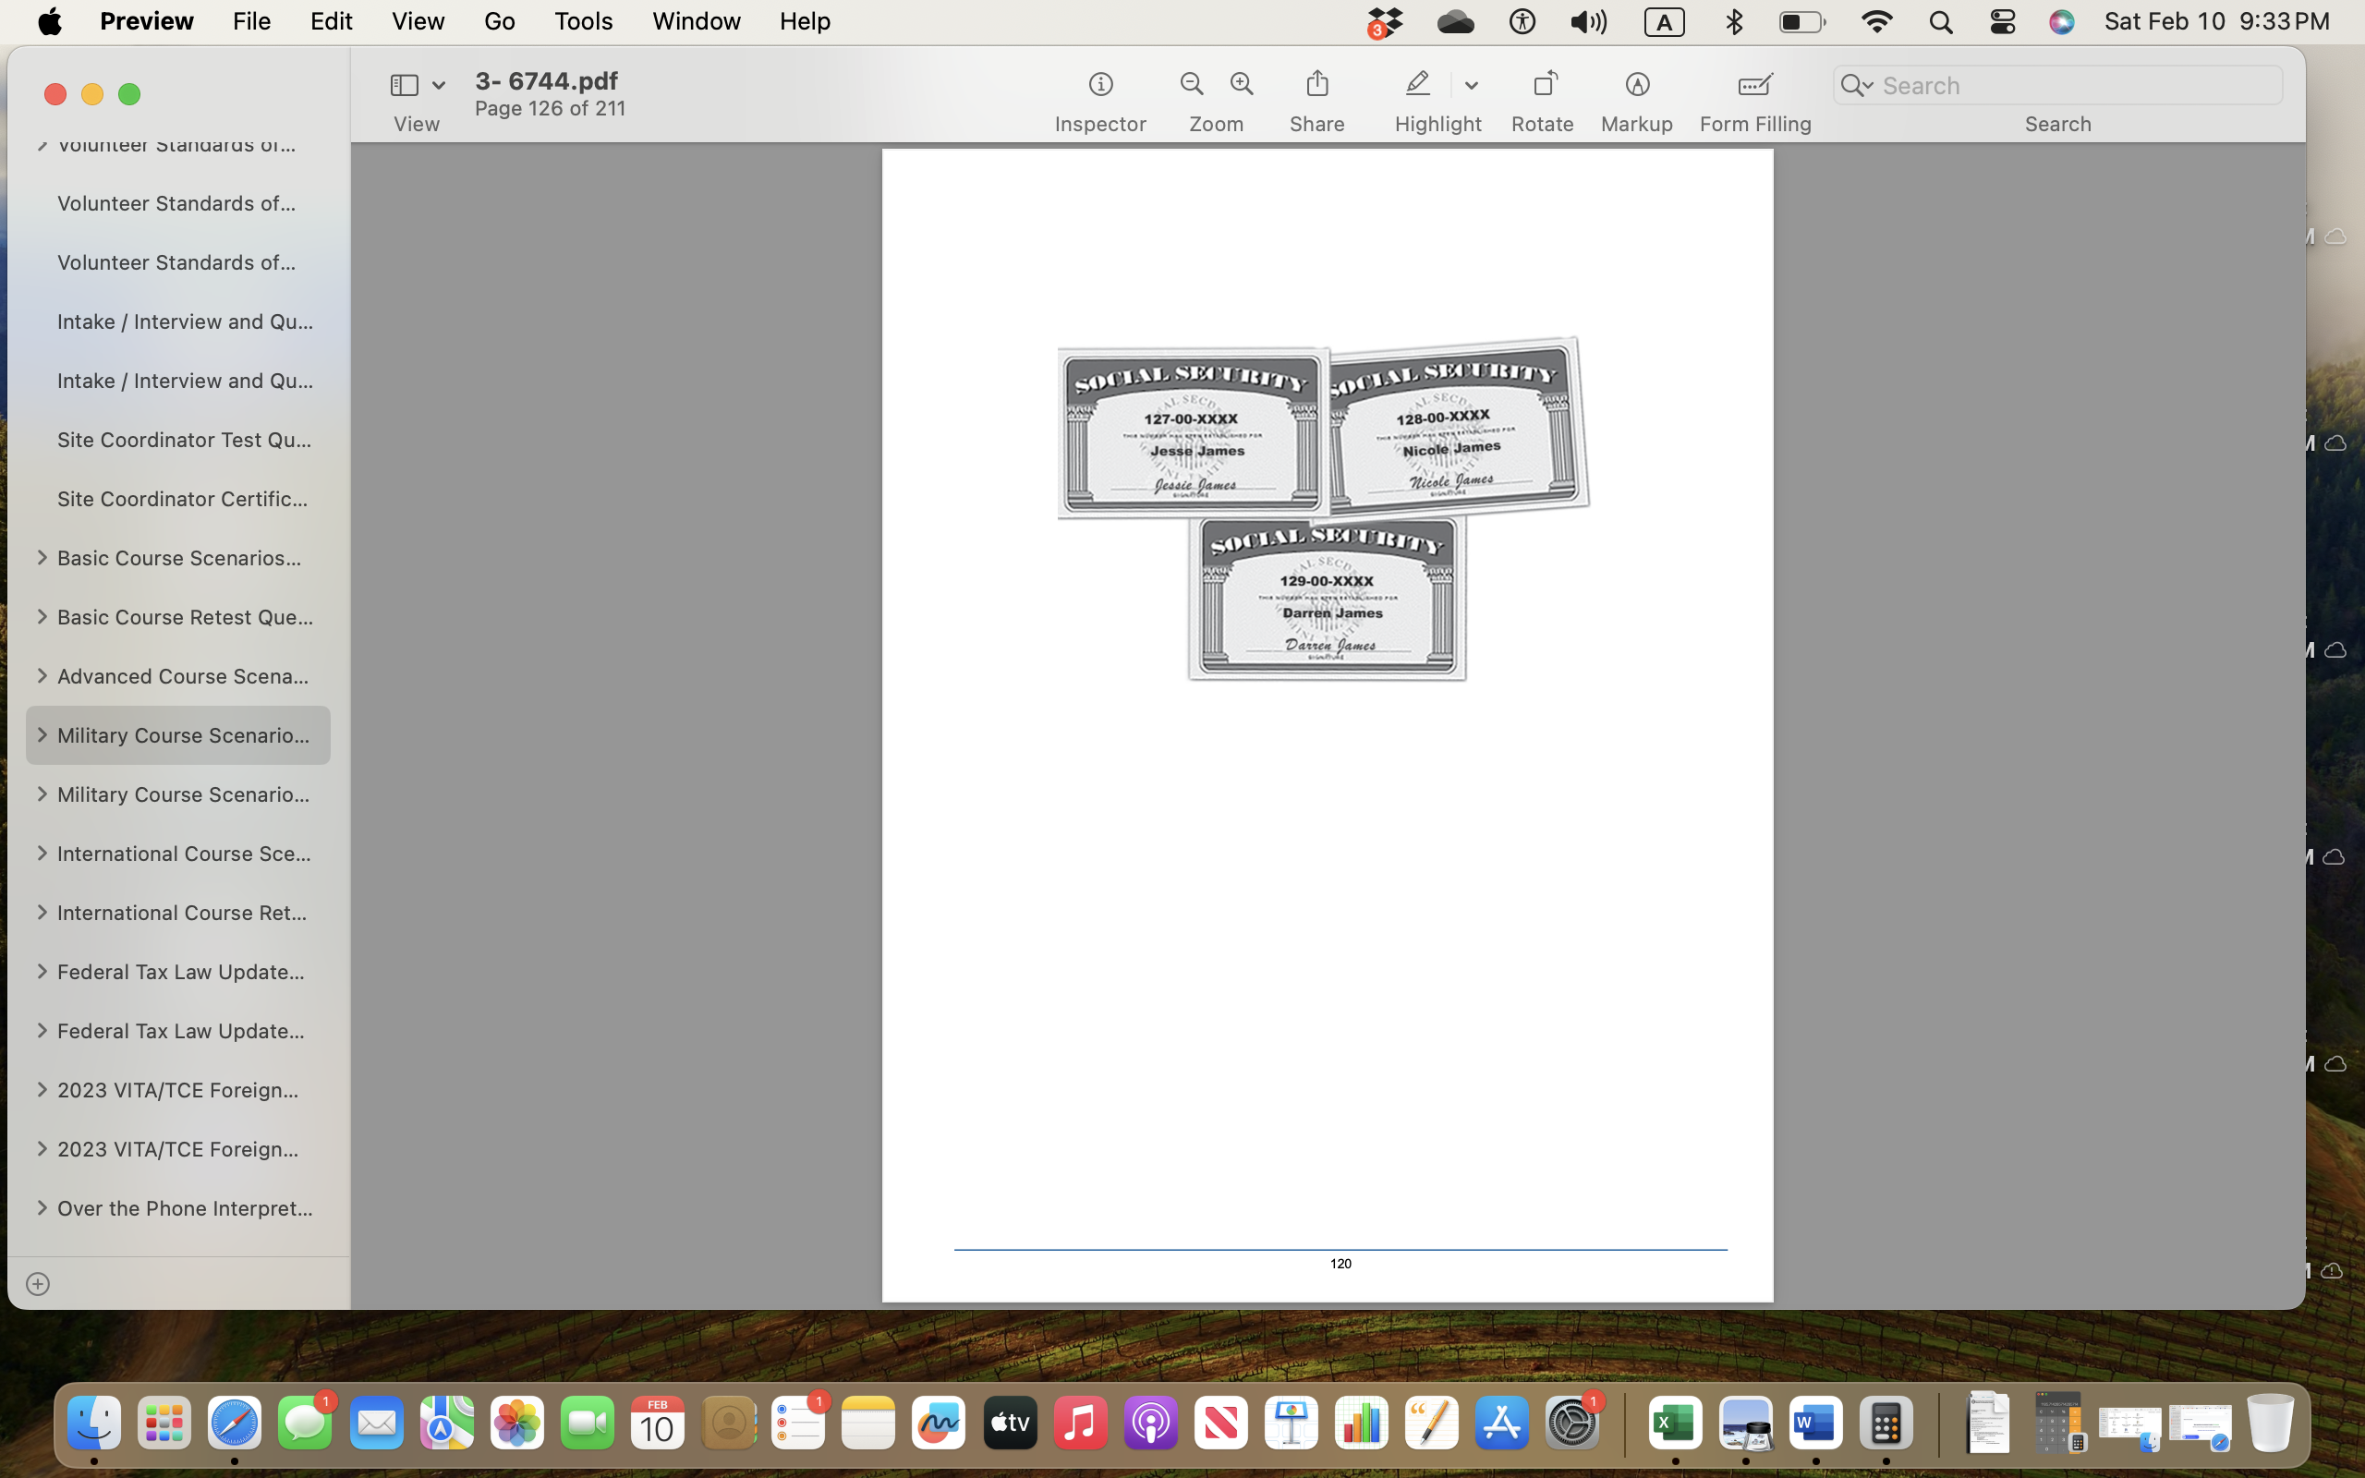Click the zoom in magnifier icon

coord(1243,84)
